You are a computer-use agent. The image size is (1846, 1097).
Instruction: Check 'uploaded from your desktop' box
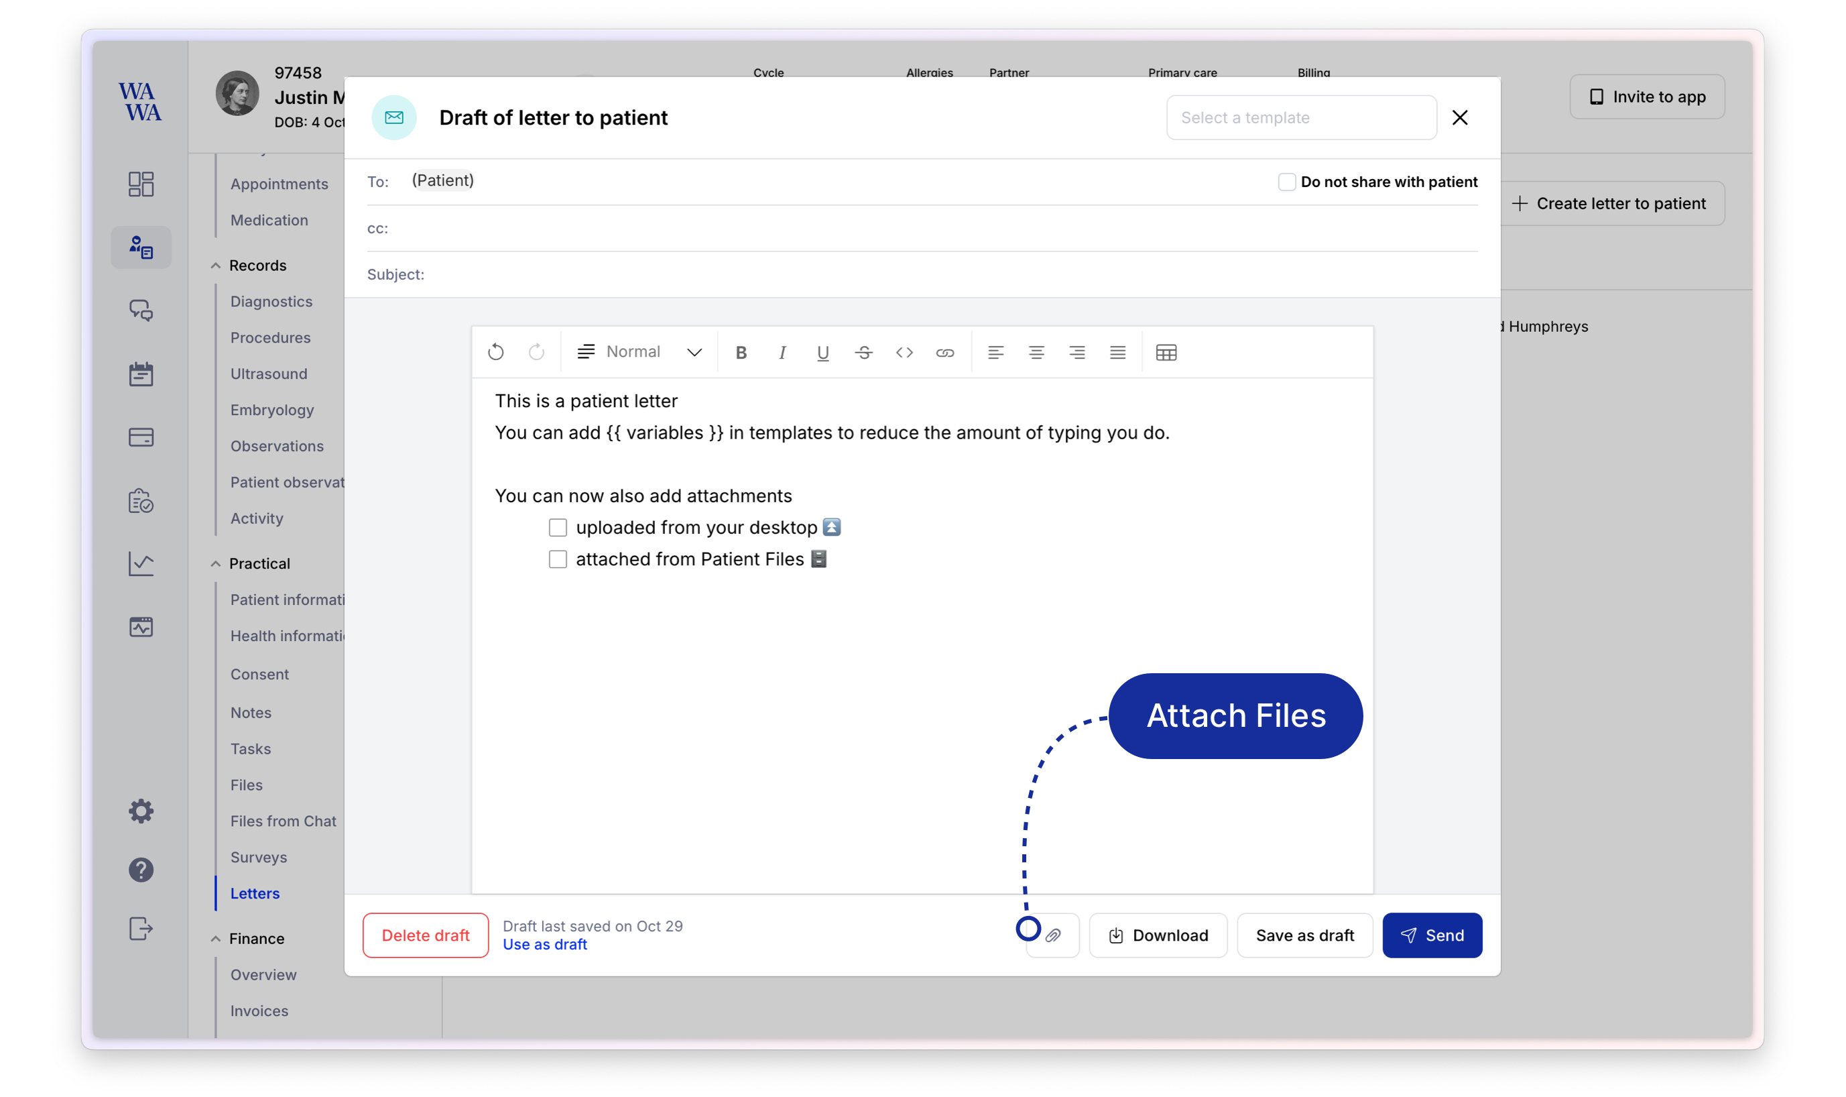pos(558,527)
